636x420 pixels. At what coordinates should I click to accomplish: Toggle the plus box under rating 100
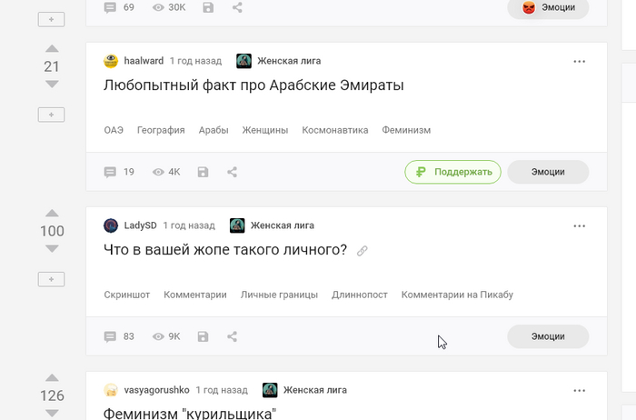(x=51, y=279)
